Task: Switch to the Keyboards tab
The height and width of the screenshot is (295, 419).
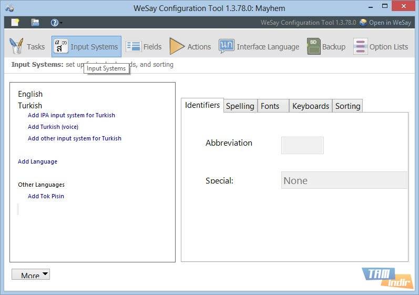Action: point(310,106)
